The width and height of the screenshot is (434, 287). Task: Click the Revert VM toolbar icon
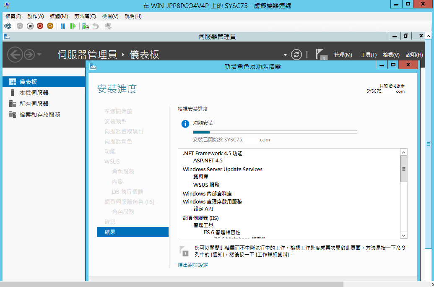point(96,26)
